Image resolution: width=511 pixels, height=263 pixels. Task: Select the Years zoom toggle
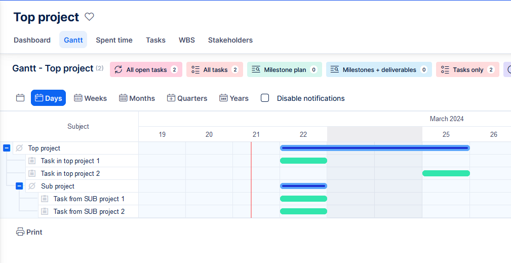click(233, 98)
